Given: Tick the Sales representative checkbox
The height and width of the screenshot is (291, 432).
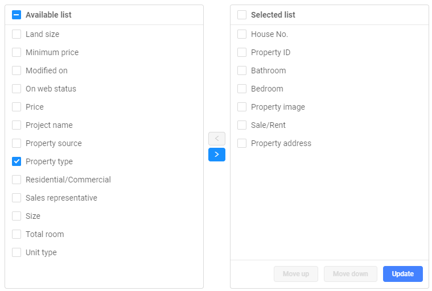Looking at the screenshot, I should (x=17, y=198).
